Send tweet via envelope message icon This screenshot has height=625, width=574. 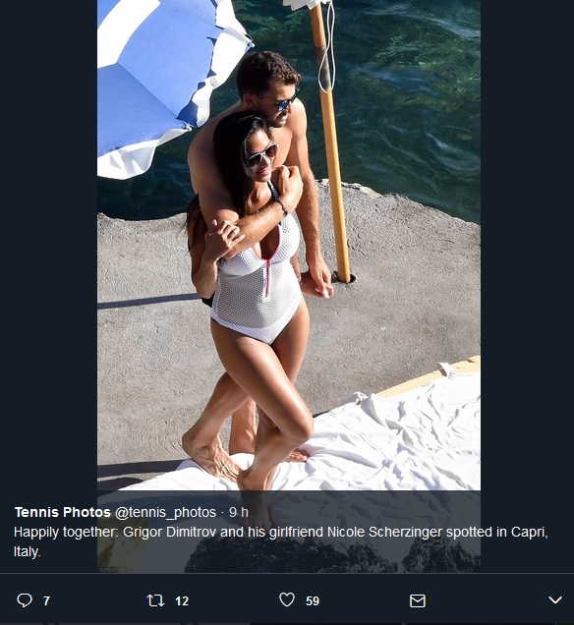[x=418, y=600]
